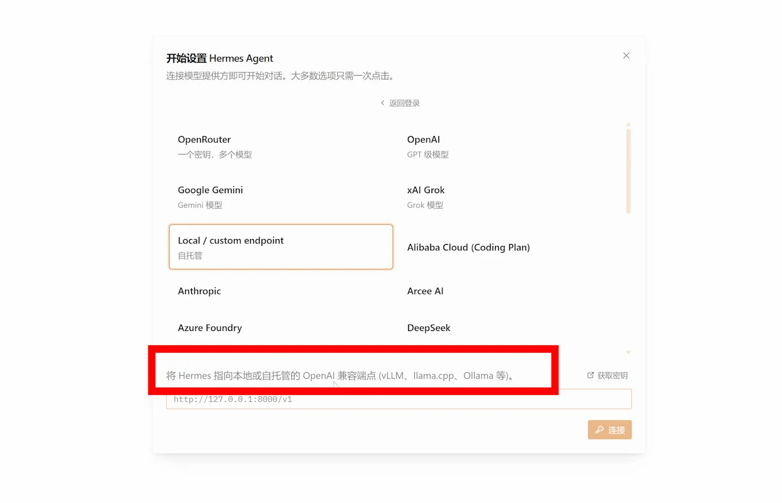Image resolution: width=782 pixels, height=503 pixels.
Task: Focus the endpoint URL input field
Action: (x=399, y=399)
